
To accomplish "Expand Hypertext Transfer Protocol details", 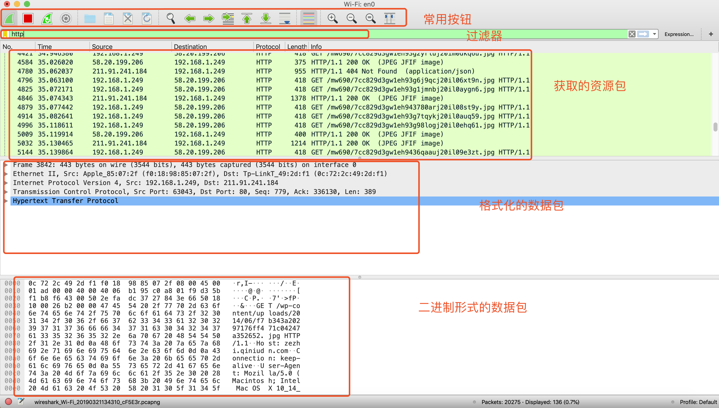I will [x=6, y=201].
